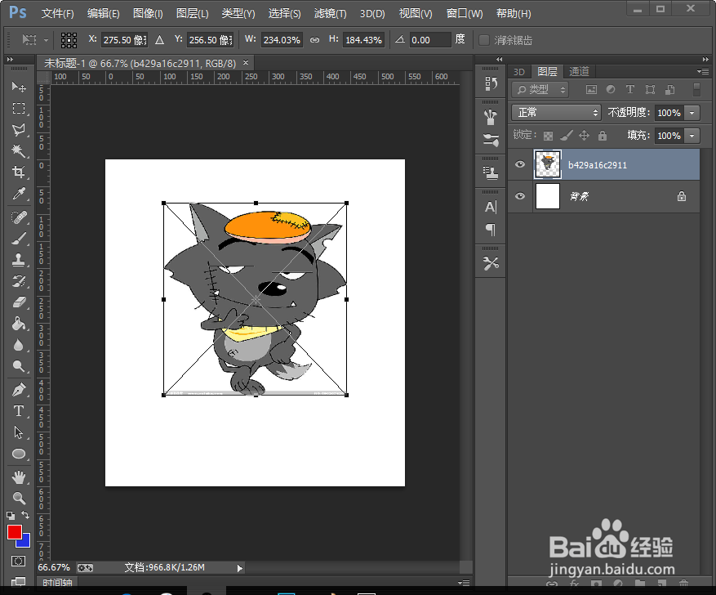Select the Clone Stamp tool
Viewport: 716px width, 595px height.
tap(19, 260)
